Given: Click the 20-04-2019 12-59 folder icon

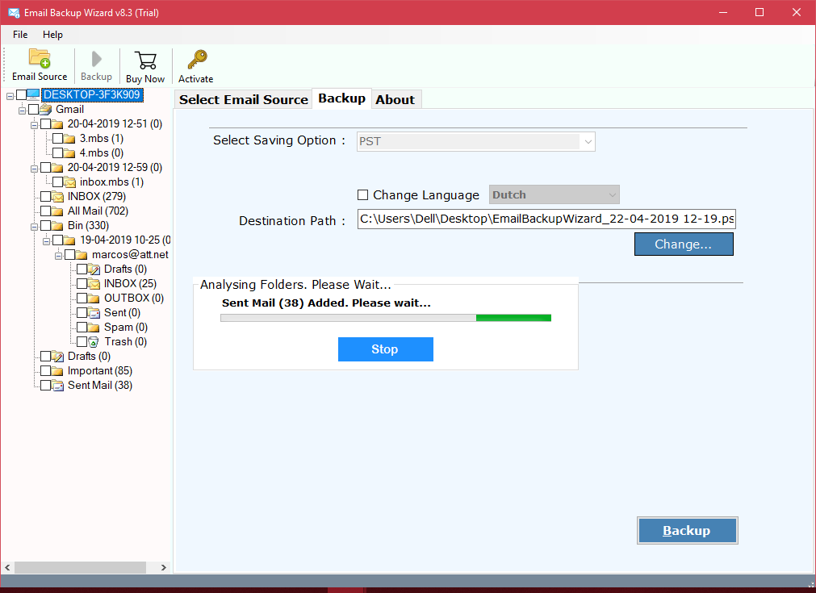Looking at the screenshot, I should (57, 168).
